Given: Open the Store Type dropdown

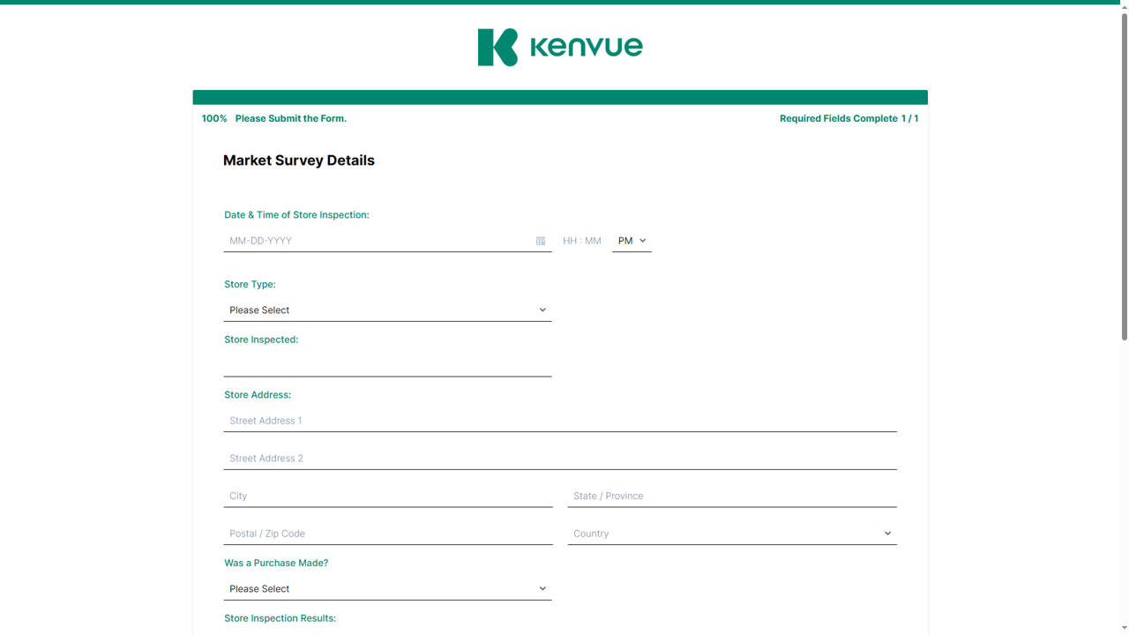Looking at the screenshot, I should point(387,310).
